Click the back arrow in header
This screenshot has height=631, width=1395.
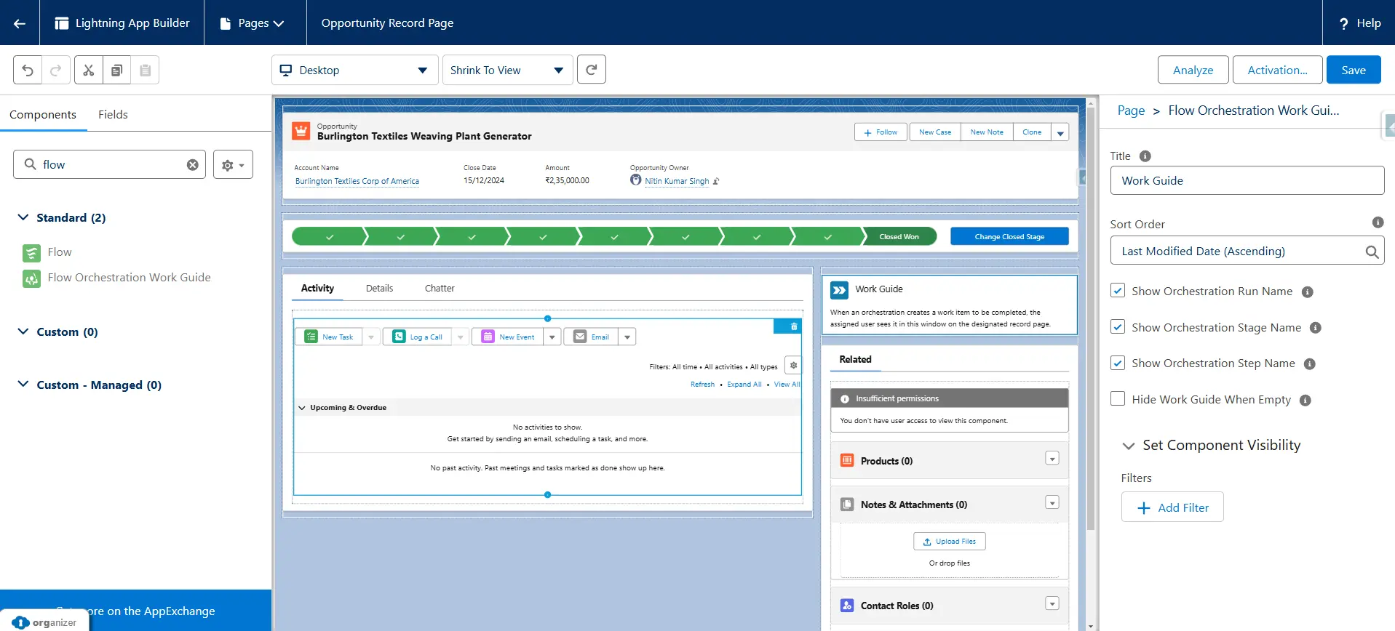point(20,23)
